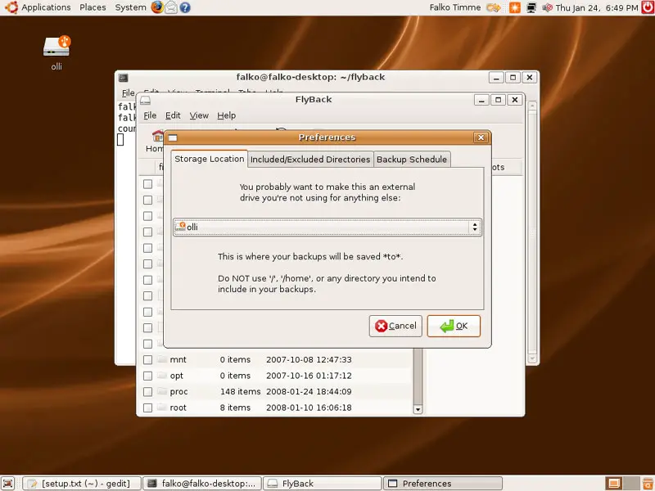Click the red power quit icon
Viewport: 655px width, 491px height.
pos(648,7)
